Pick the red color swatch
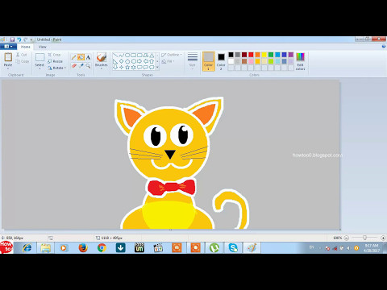This screenshot has height=290, width=387. [x=251, y=55]
